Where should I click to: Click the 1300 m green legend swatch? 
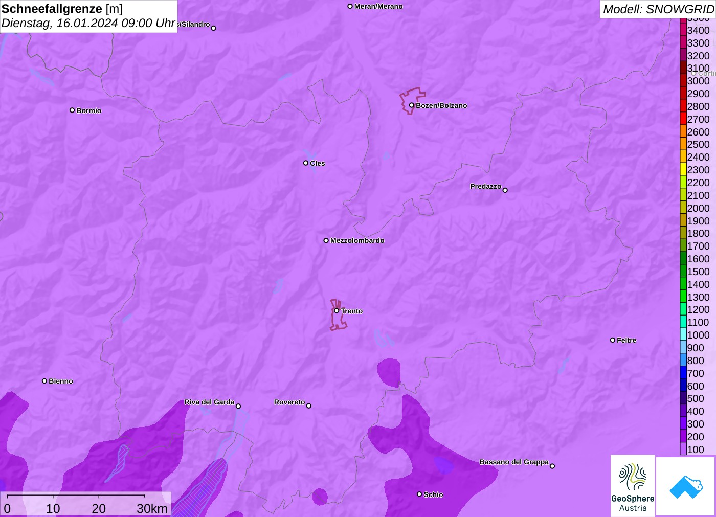[x=683, y=297]
